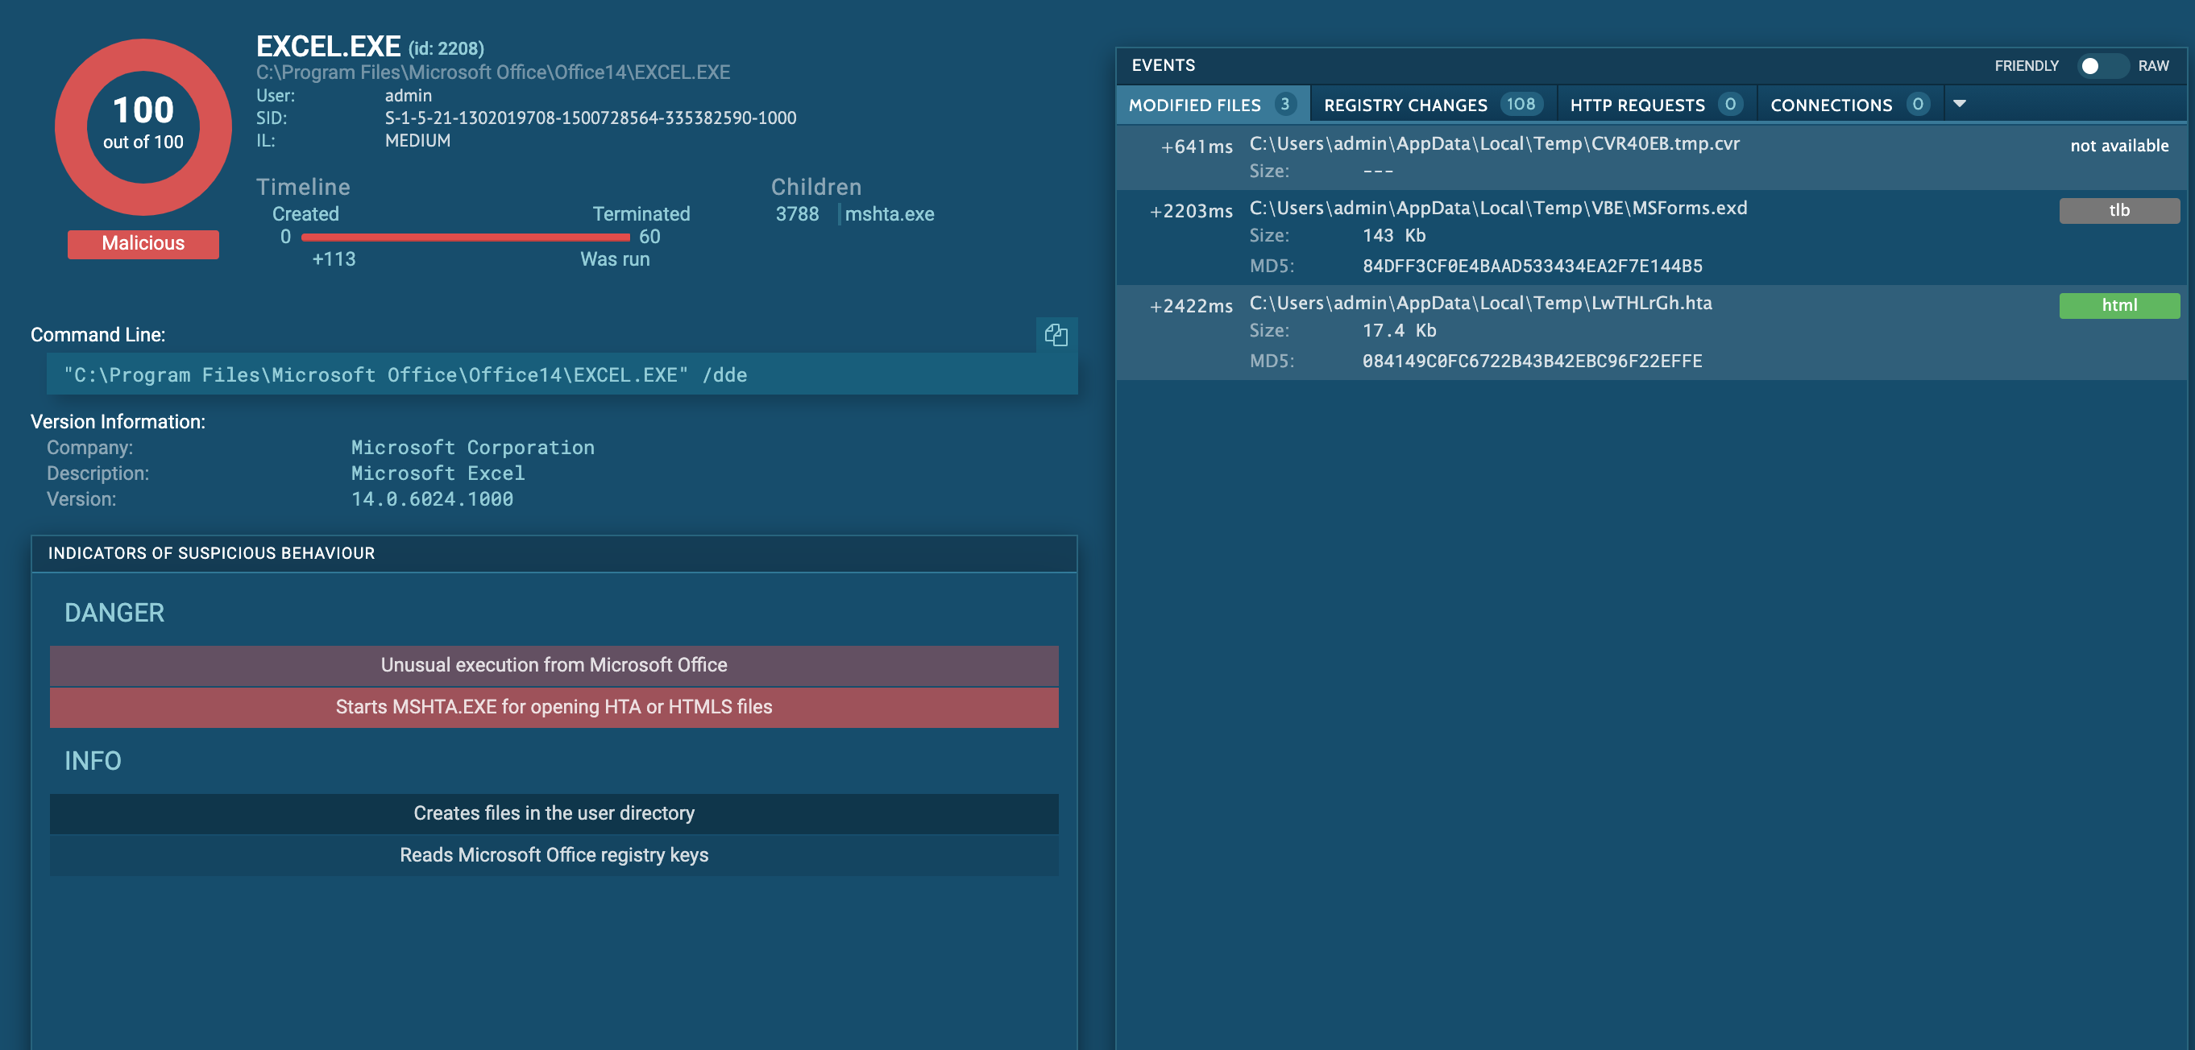Open the MSForms.exd file entry
The image size is (2195, 1050).
tap(1497, 209)
